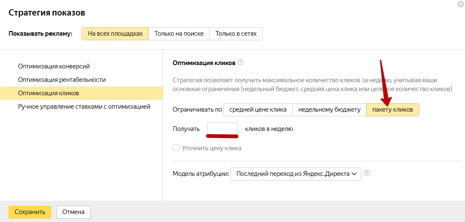Open help icon next to attribution model
Image resolution: width=465 pixels, height=222 pixels.
click(x=367, y=173)
